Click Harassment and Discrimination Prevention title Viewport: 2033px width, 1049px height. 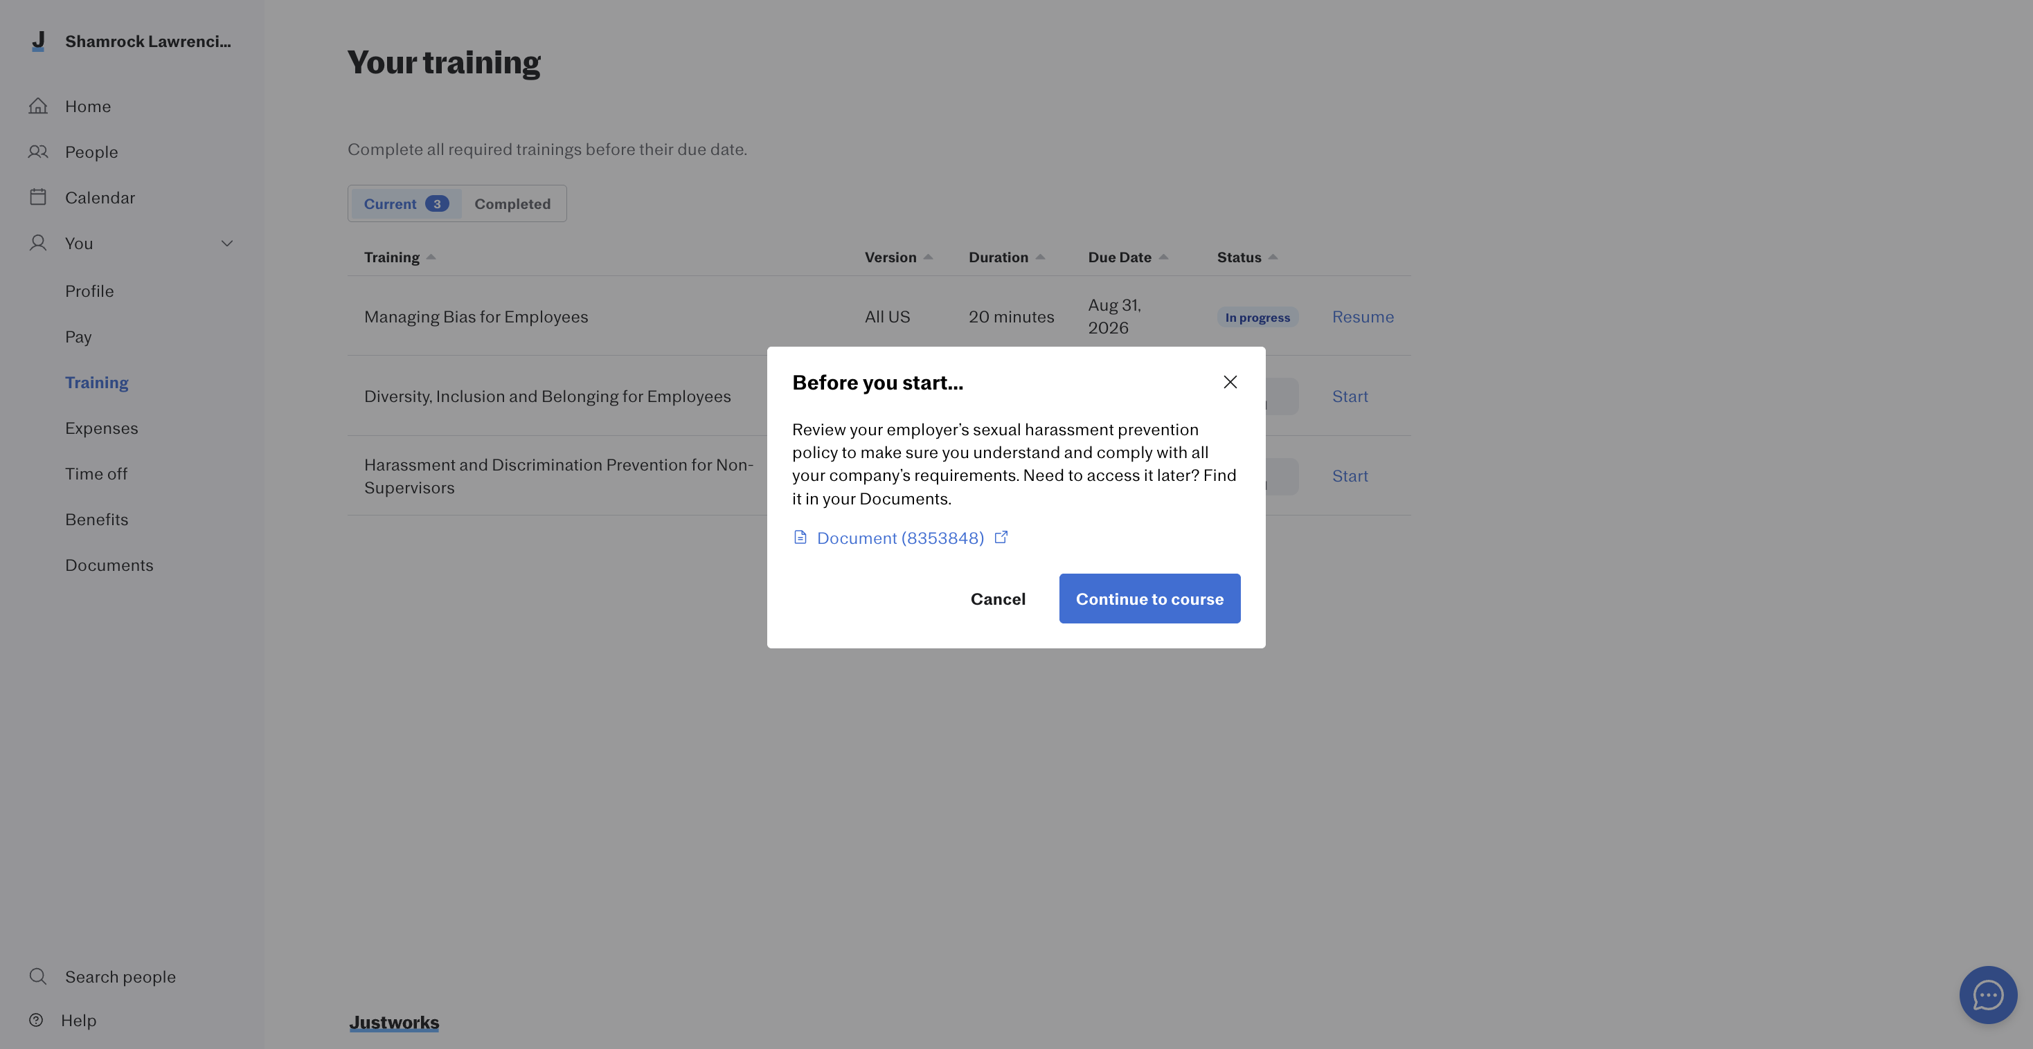[x=559, y=476]
